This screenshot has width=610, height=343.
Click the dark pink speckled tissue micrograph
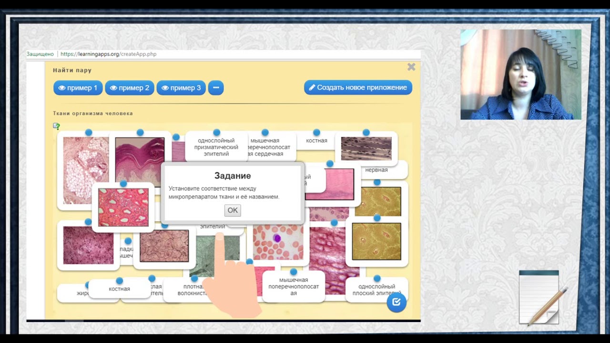click(88, 245)
